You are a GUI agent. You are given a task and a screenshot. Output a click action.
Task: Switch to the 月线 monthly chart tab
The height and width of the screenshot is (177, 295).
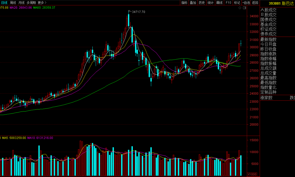pyautogui.click(x=22, y=3)
